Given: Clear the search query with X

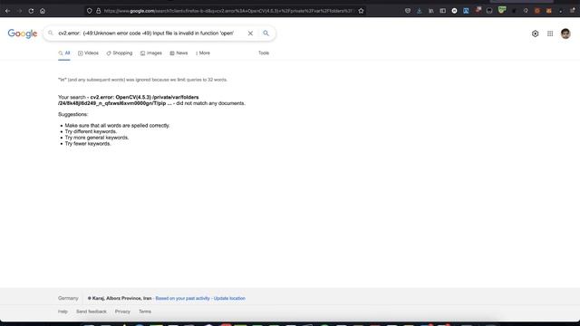Looking at the screenshot, I should (x=250, y=34).
